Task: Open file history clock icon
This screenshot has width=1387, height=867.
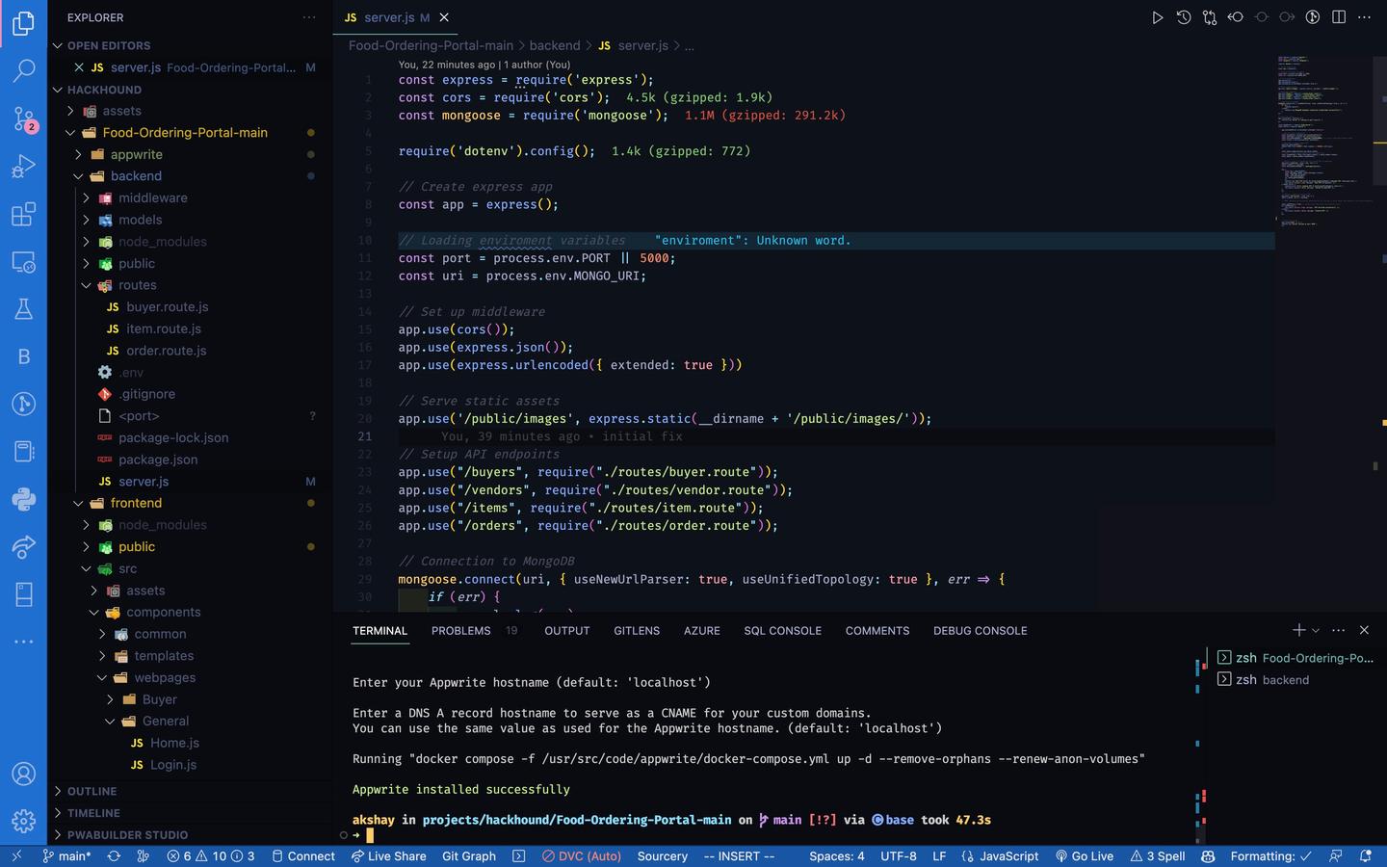Action: click(x=1184, y=17)
